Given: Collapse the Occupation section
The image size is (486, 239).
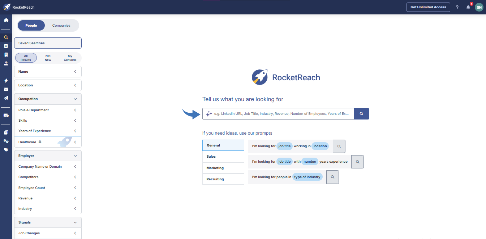Looking at the screenshot, I should tap(48, 99).
